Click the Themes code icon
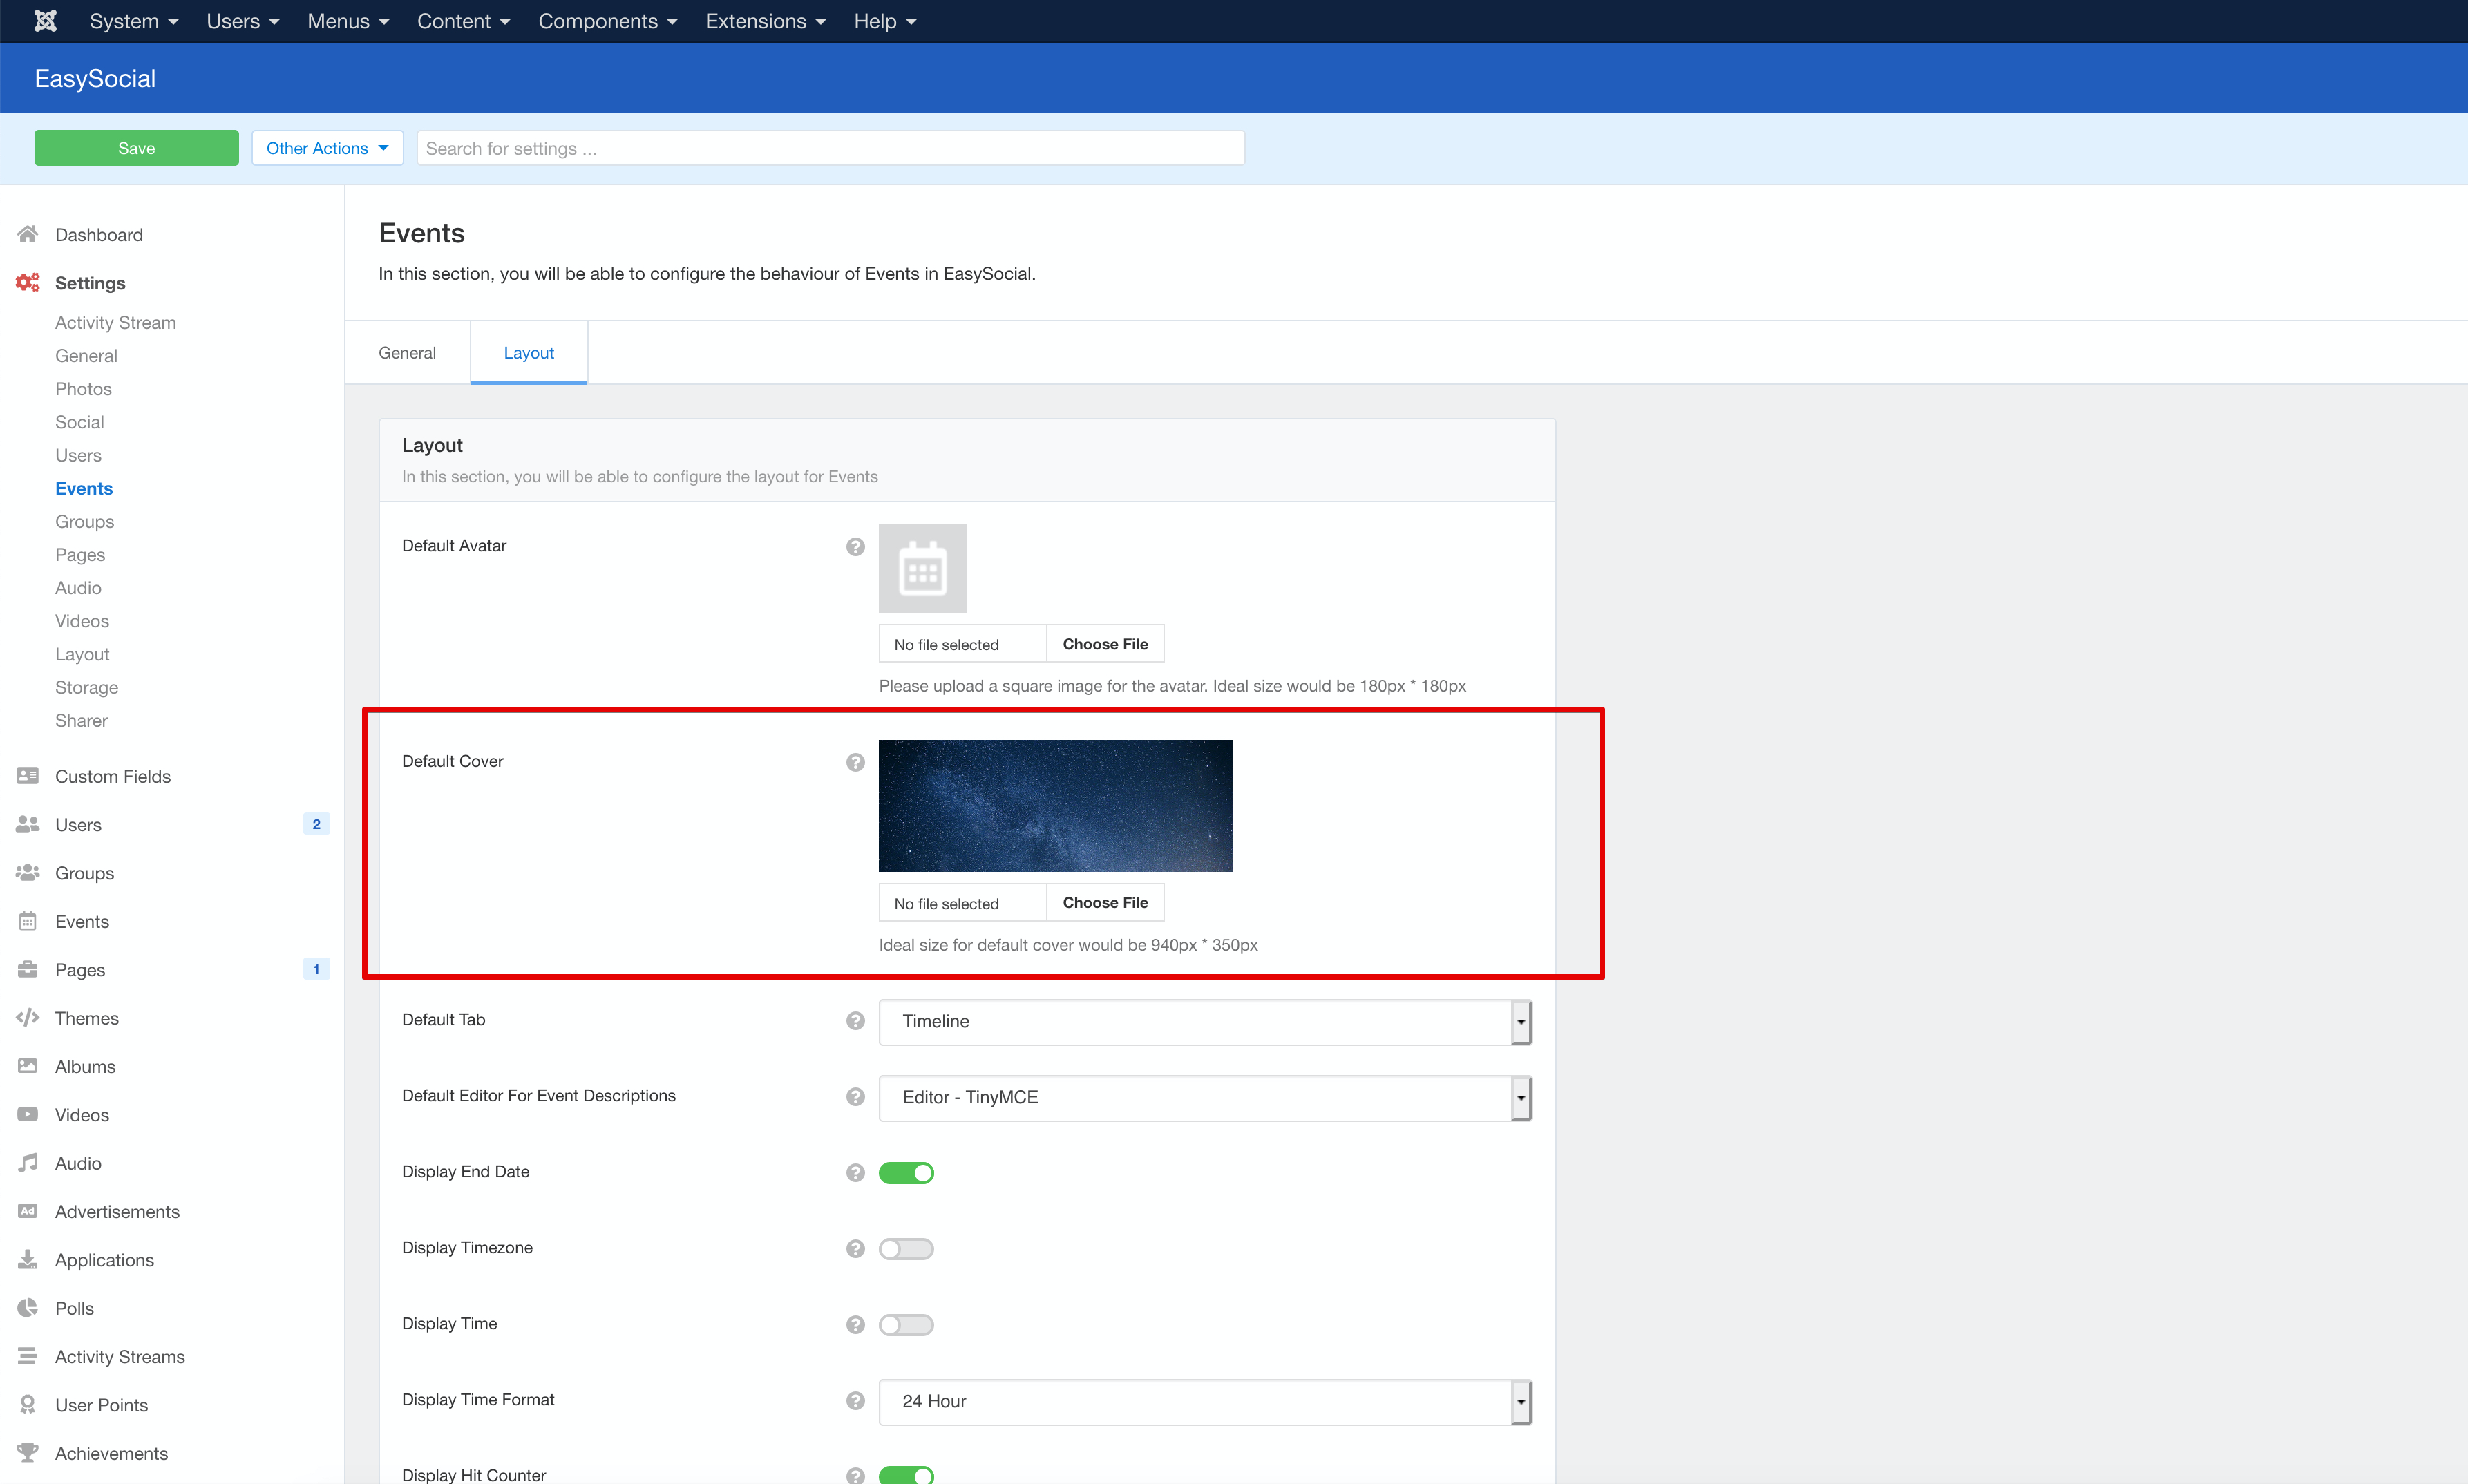Image resolution: width=2468 pixels, height=1484 pixels. [x=28, y=1018]
